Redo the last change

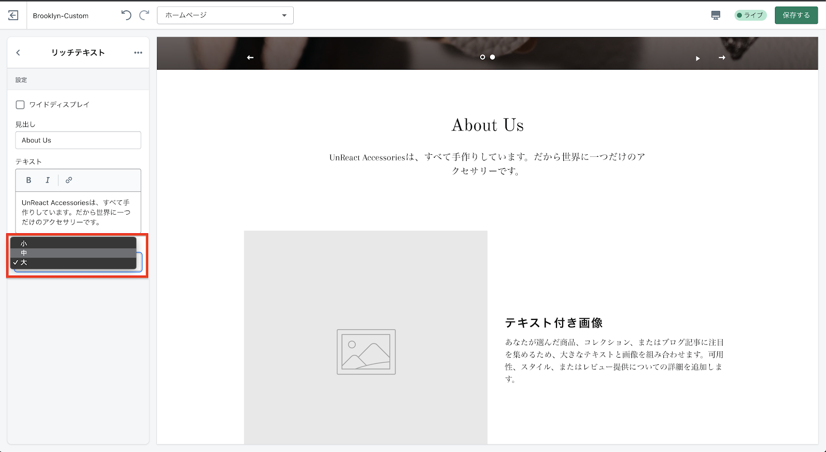pyautogui.click(x=145, y=15)
